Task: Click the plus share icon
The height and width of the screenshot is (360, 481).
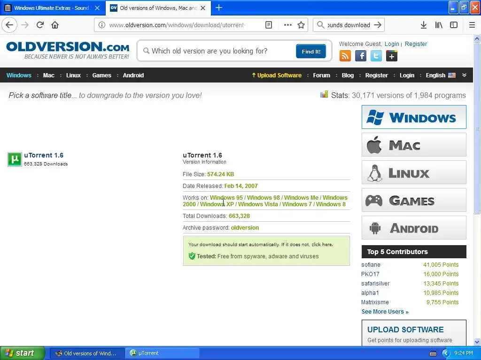Action: pyautogui.click(x=392, y=56)
